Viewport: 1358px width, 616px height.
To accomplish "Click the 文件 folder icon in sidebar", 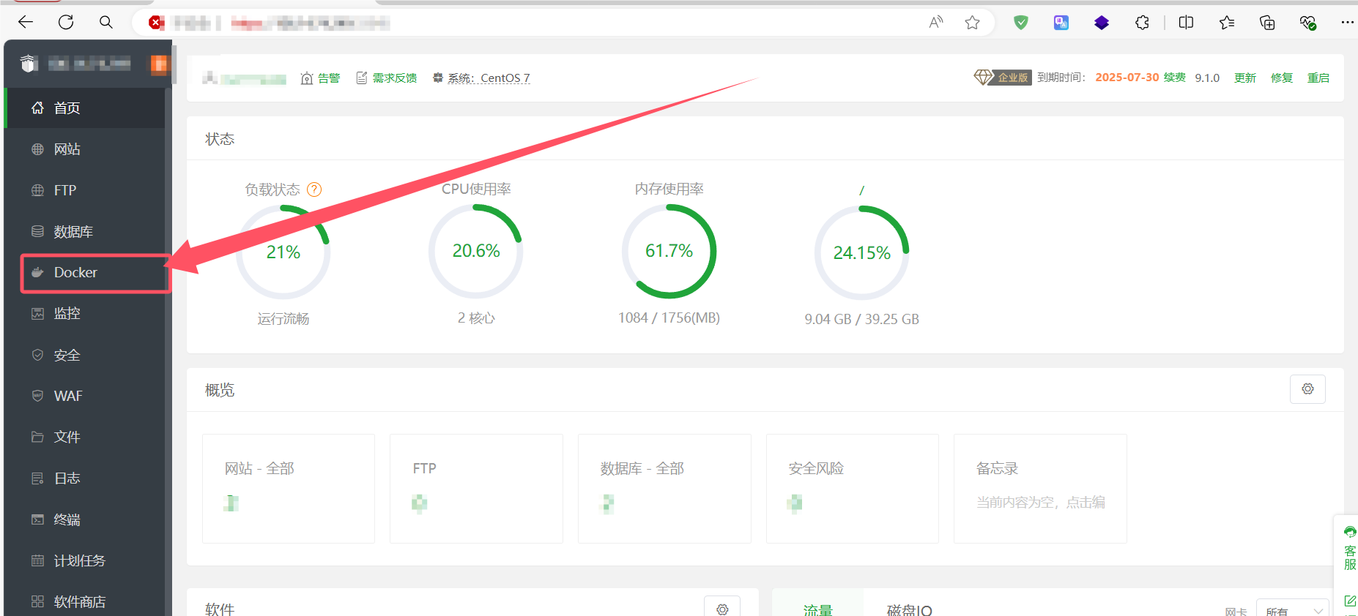I will 37,437.
